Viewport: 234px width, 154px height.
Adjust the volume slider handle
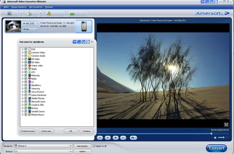[x=223, y=137]
